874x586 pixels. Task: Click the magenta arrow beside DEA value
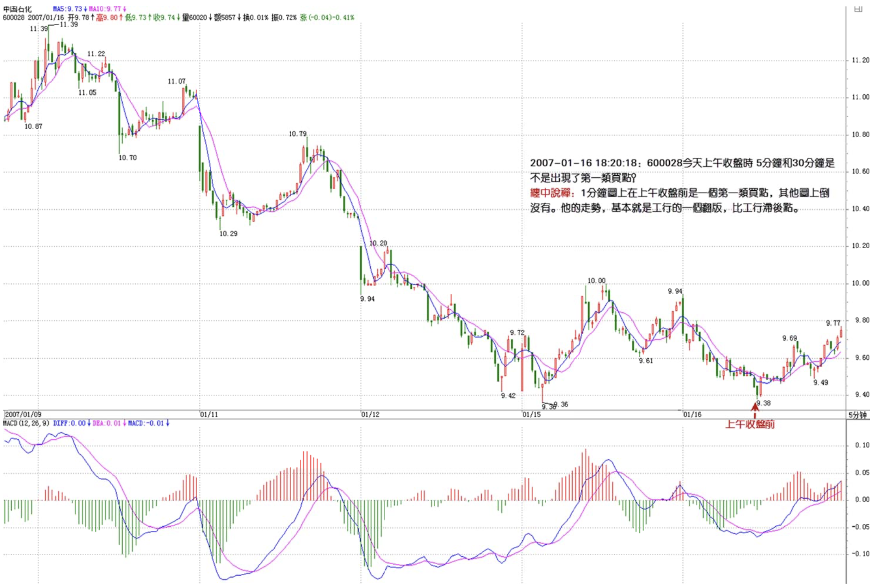tap(124, 423)
